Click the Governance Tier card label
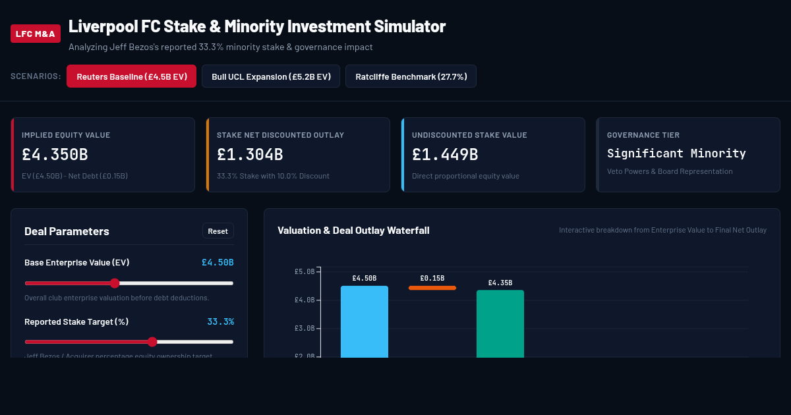The height and width of the screenshot is (415, 791). [x=643, y=135]
